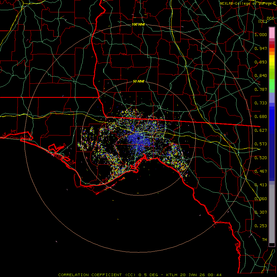Click the 0.413 color scale value

(261, 185)
